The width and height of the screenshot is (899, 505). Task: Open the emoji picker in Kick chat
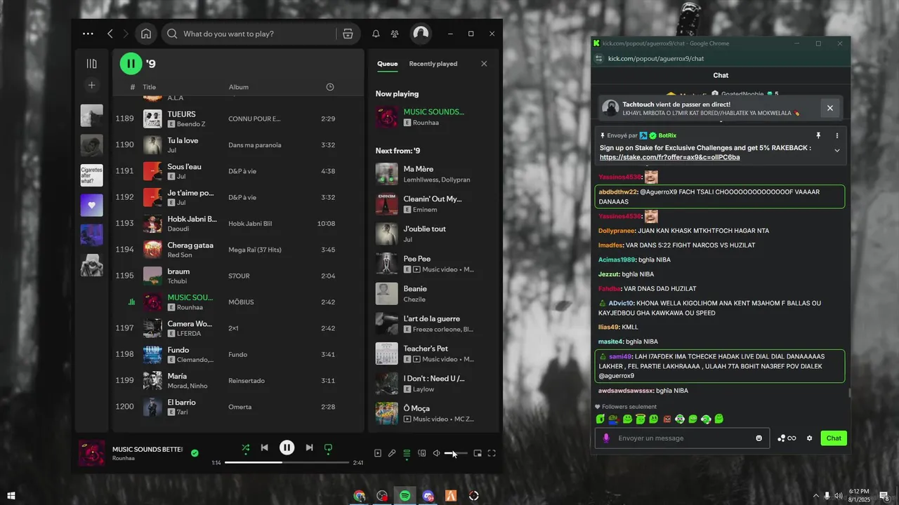click(759, 438)
